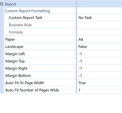This screenshot has width=122, height=113.
Task: Edit the Margin Left value field
Action: [99, 54]
